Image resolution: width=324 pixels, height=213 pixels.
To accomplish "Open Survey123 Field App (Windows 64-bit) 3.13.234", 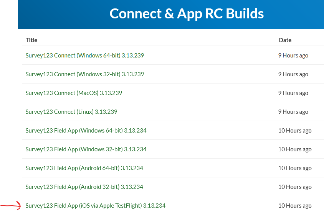I will [86, 131].
